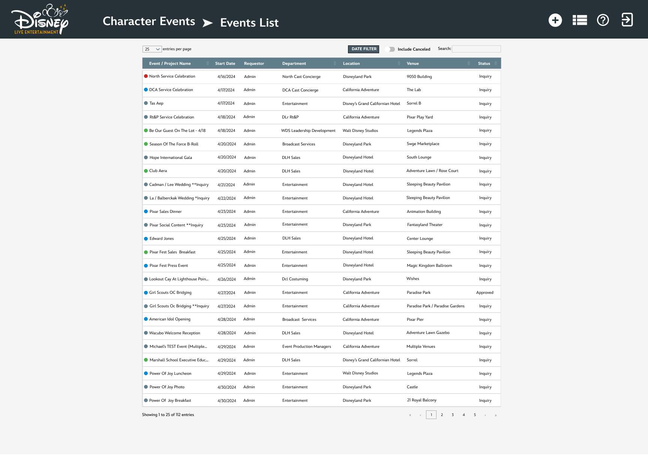
Task: Click the previous page arrow
Action: [x=420, y=415]
